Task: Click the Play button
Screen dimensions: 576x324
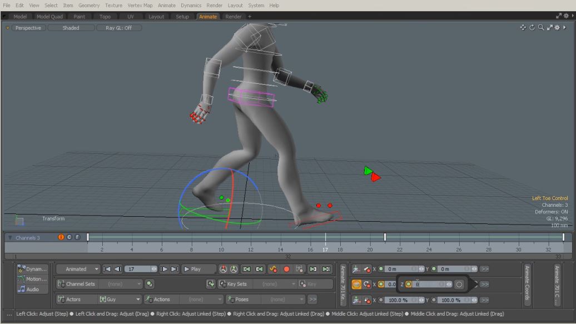Action: tap(197, 269)
